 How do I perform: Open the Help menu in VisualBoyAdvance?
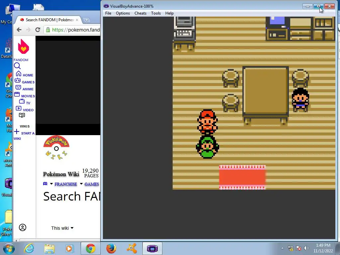coord(169,13)
